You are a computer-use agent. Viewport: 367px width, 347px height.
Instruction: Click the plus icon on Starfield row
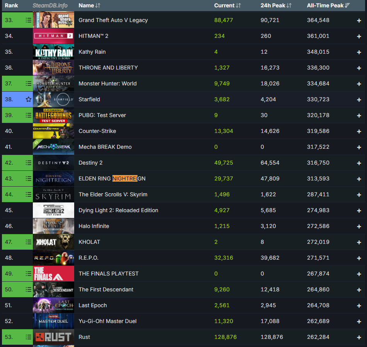coord(359,100)
